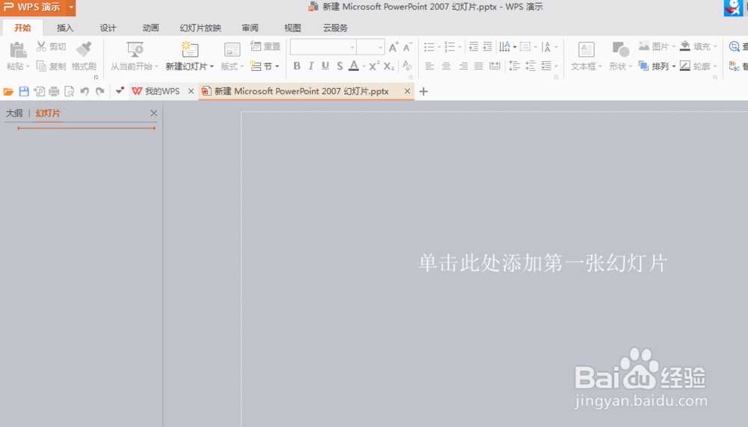Expand the New Slide (新建幻灯片) dropdown arrow
The height and width of the screenshot is (427, 748).
[212, 66]
